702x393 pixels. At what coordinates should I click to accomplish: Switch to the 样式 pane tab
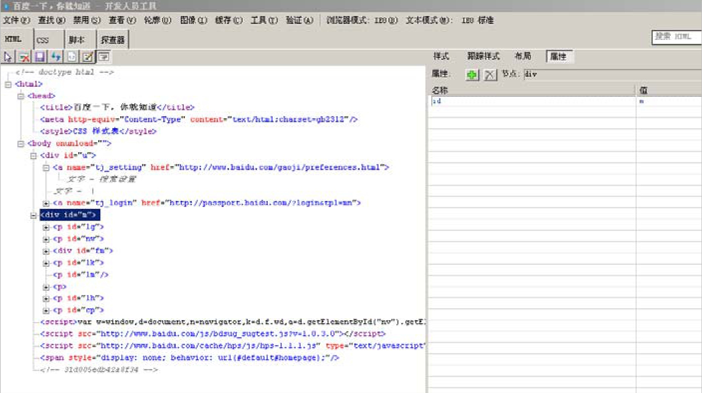[441, 56]
